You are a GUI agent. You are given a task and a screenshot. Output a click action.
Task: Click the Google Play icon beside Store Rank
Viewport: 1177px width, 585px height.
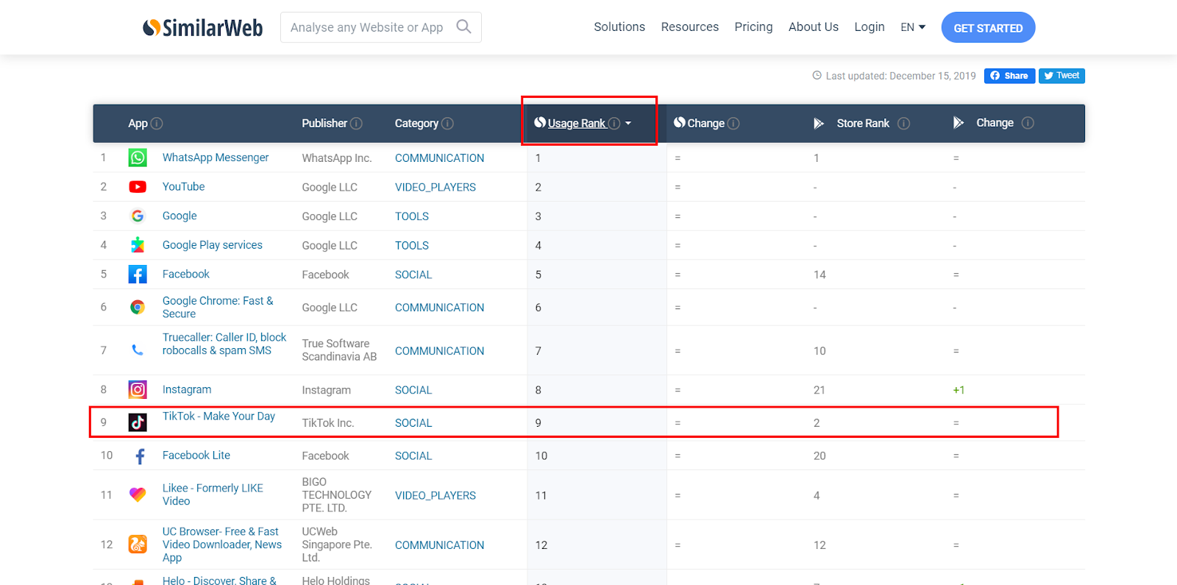click(x=818, y=124)
